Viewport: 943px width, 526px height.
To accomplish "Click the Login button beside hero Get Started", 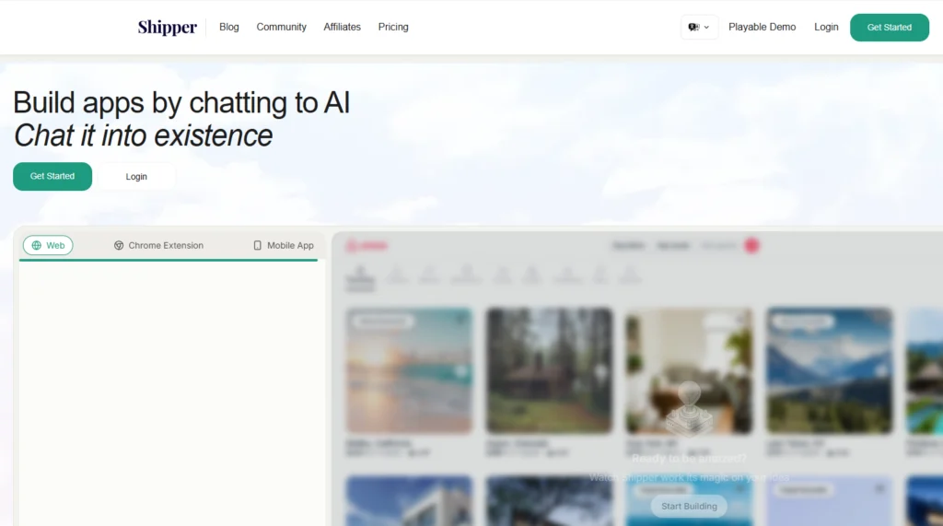I will (136, 177).
